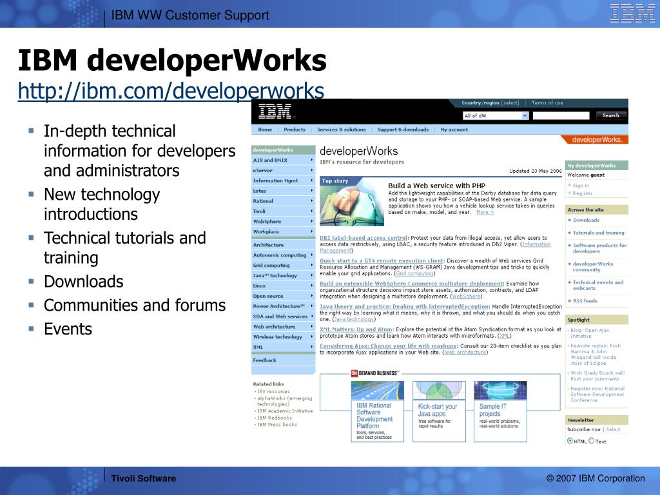Open Open source sidebar item
The image size is (660, 495).
pos(284,296)
